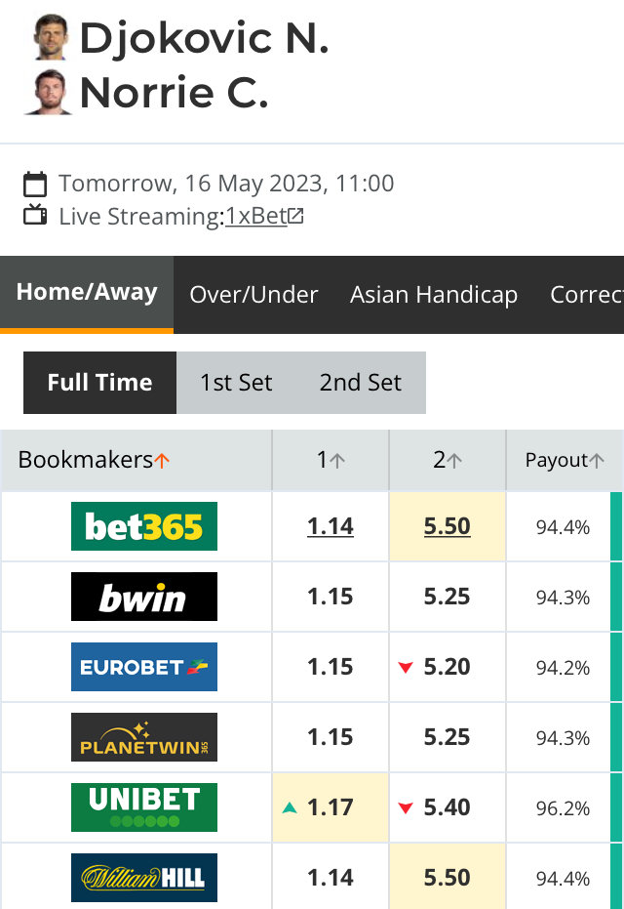Open the Unibet bookmaker logo
Viewport: 624px width, 909px height.
tap(144, 806)
